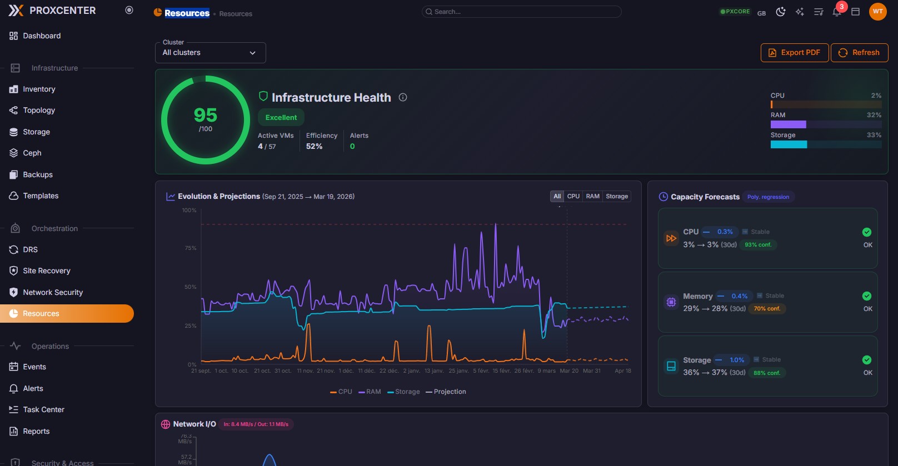Open Topology in the sidebar

pos(39,111)
